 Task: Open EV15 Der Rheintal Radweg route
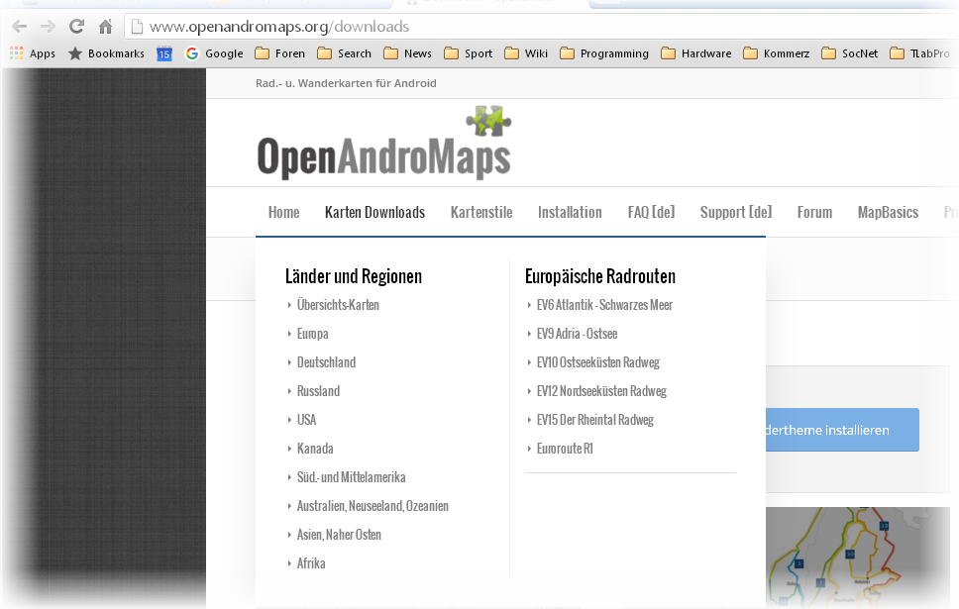point(595,420)
